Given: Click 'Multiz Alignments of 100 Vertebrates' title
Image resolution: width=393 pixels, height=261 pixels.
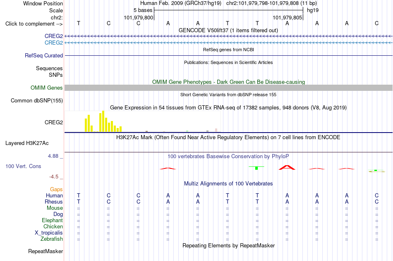Looking at the screenshot, I should coord(228,184).
